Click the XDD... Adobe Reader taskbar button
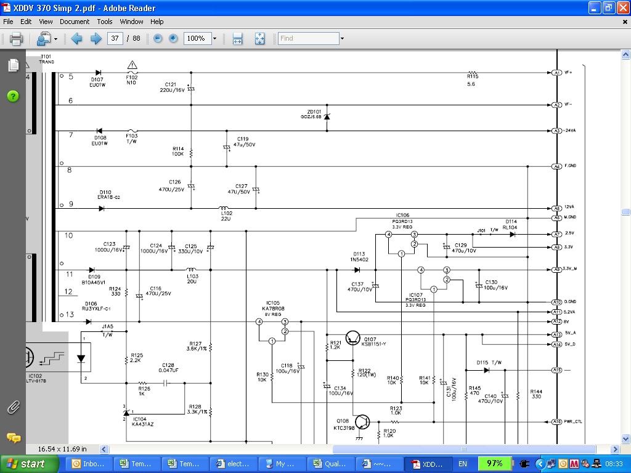Screen dimensions: 631x473 (x=428, y=464)
